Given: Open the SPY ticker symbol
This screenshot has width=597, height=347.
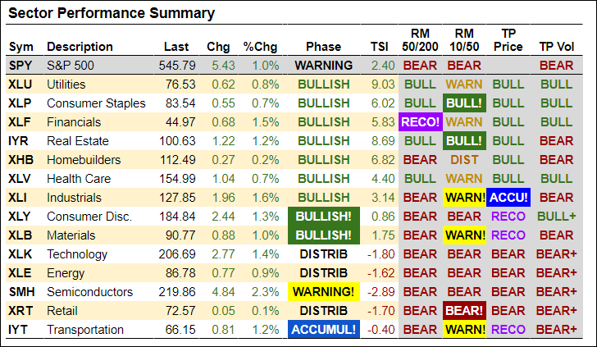Looking at the screenshot, I should (21, 65).
